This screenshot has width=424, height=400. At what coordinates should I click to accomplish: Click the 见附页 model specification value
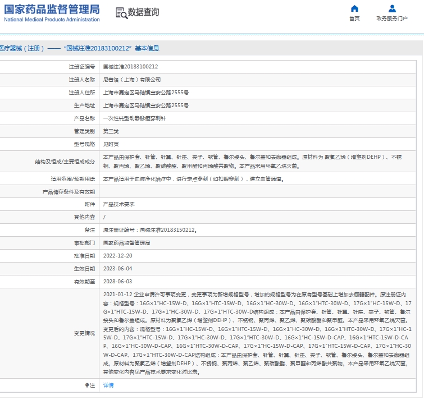pos(111,144)
